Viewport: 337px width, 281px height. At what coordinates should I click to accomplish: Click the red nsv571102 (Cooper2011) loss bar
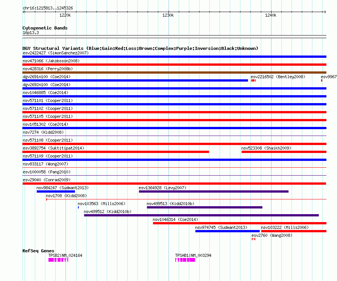[x=174, y=112]
